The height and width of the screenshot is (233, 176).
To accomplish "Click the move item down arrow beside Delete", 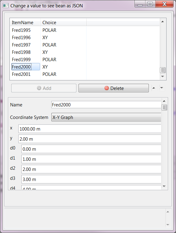I will tap(162, 88).
